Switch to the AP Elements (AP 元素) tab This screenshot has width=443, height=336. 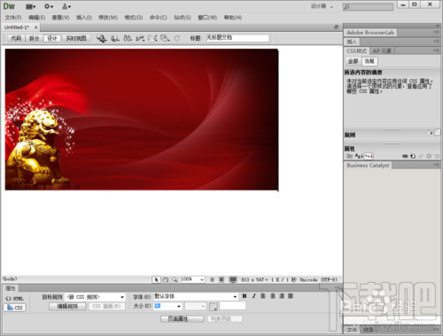click(382, 51)
